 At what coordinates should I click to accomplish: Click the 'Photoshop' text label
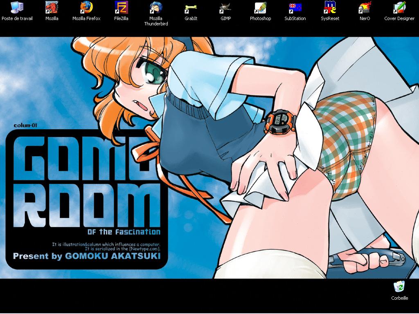click(x=260, y=19)
